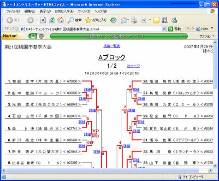Open the ツール(T) menu
The width and height of the screenshot is (219, 181).
pos(84,11)
